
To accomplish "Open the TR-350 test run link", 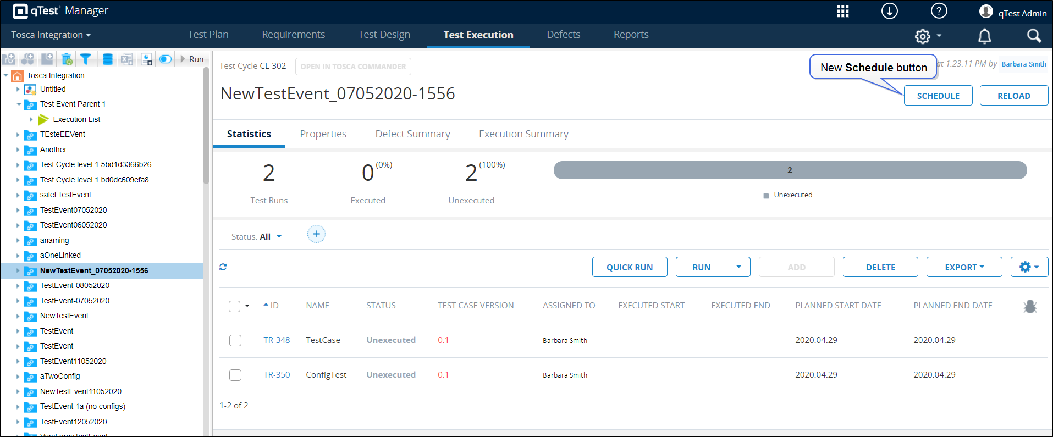I will tap(277, 375).
